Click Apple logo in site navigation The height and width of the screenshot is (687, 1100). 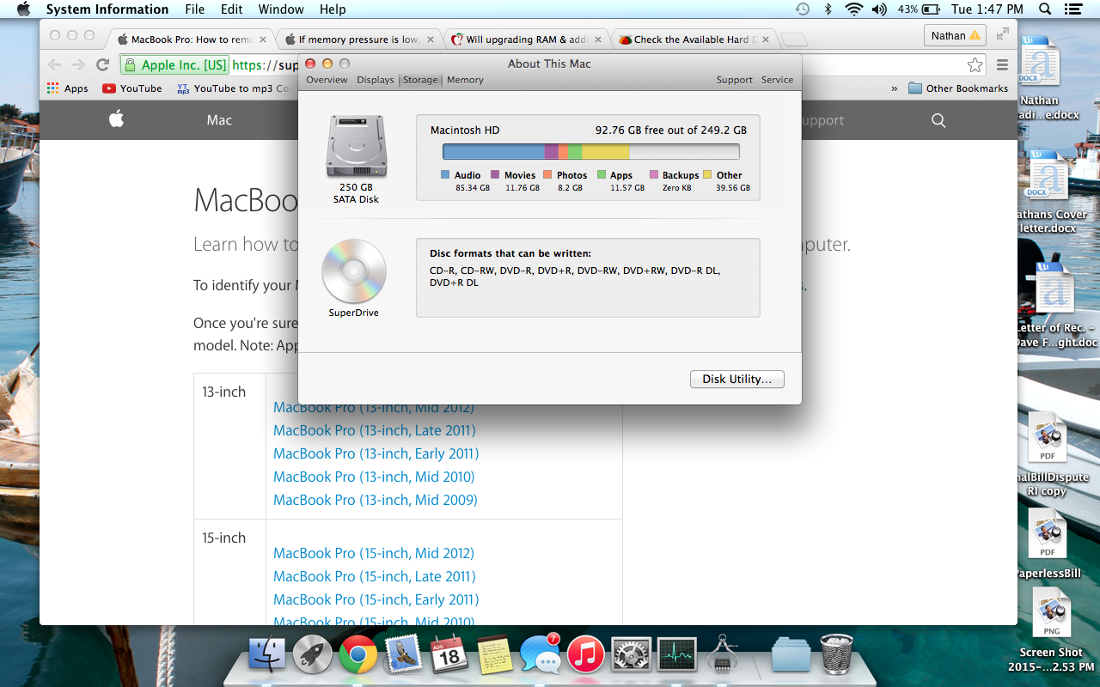[x=117, y=119]
